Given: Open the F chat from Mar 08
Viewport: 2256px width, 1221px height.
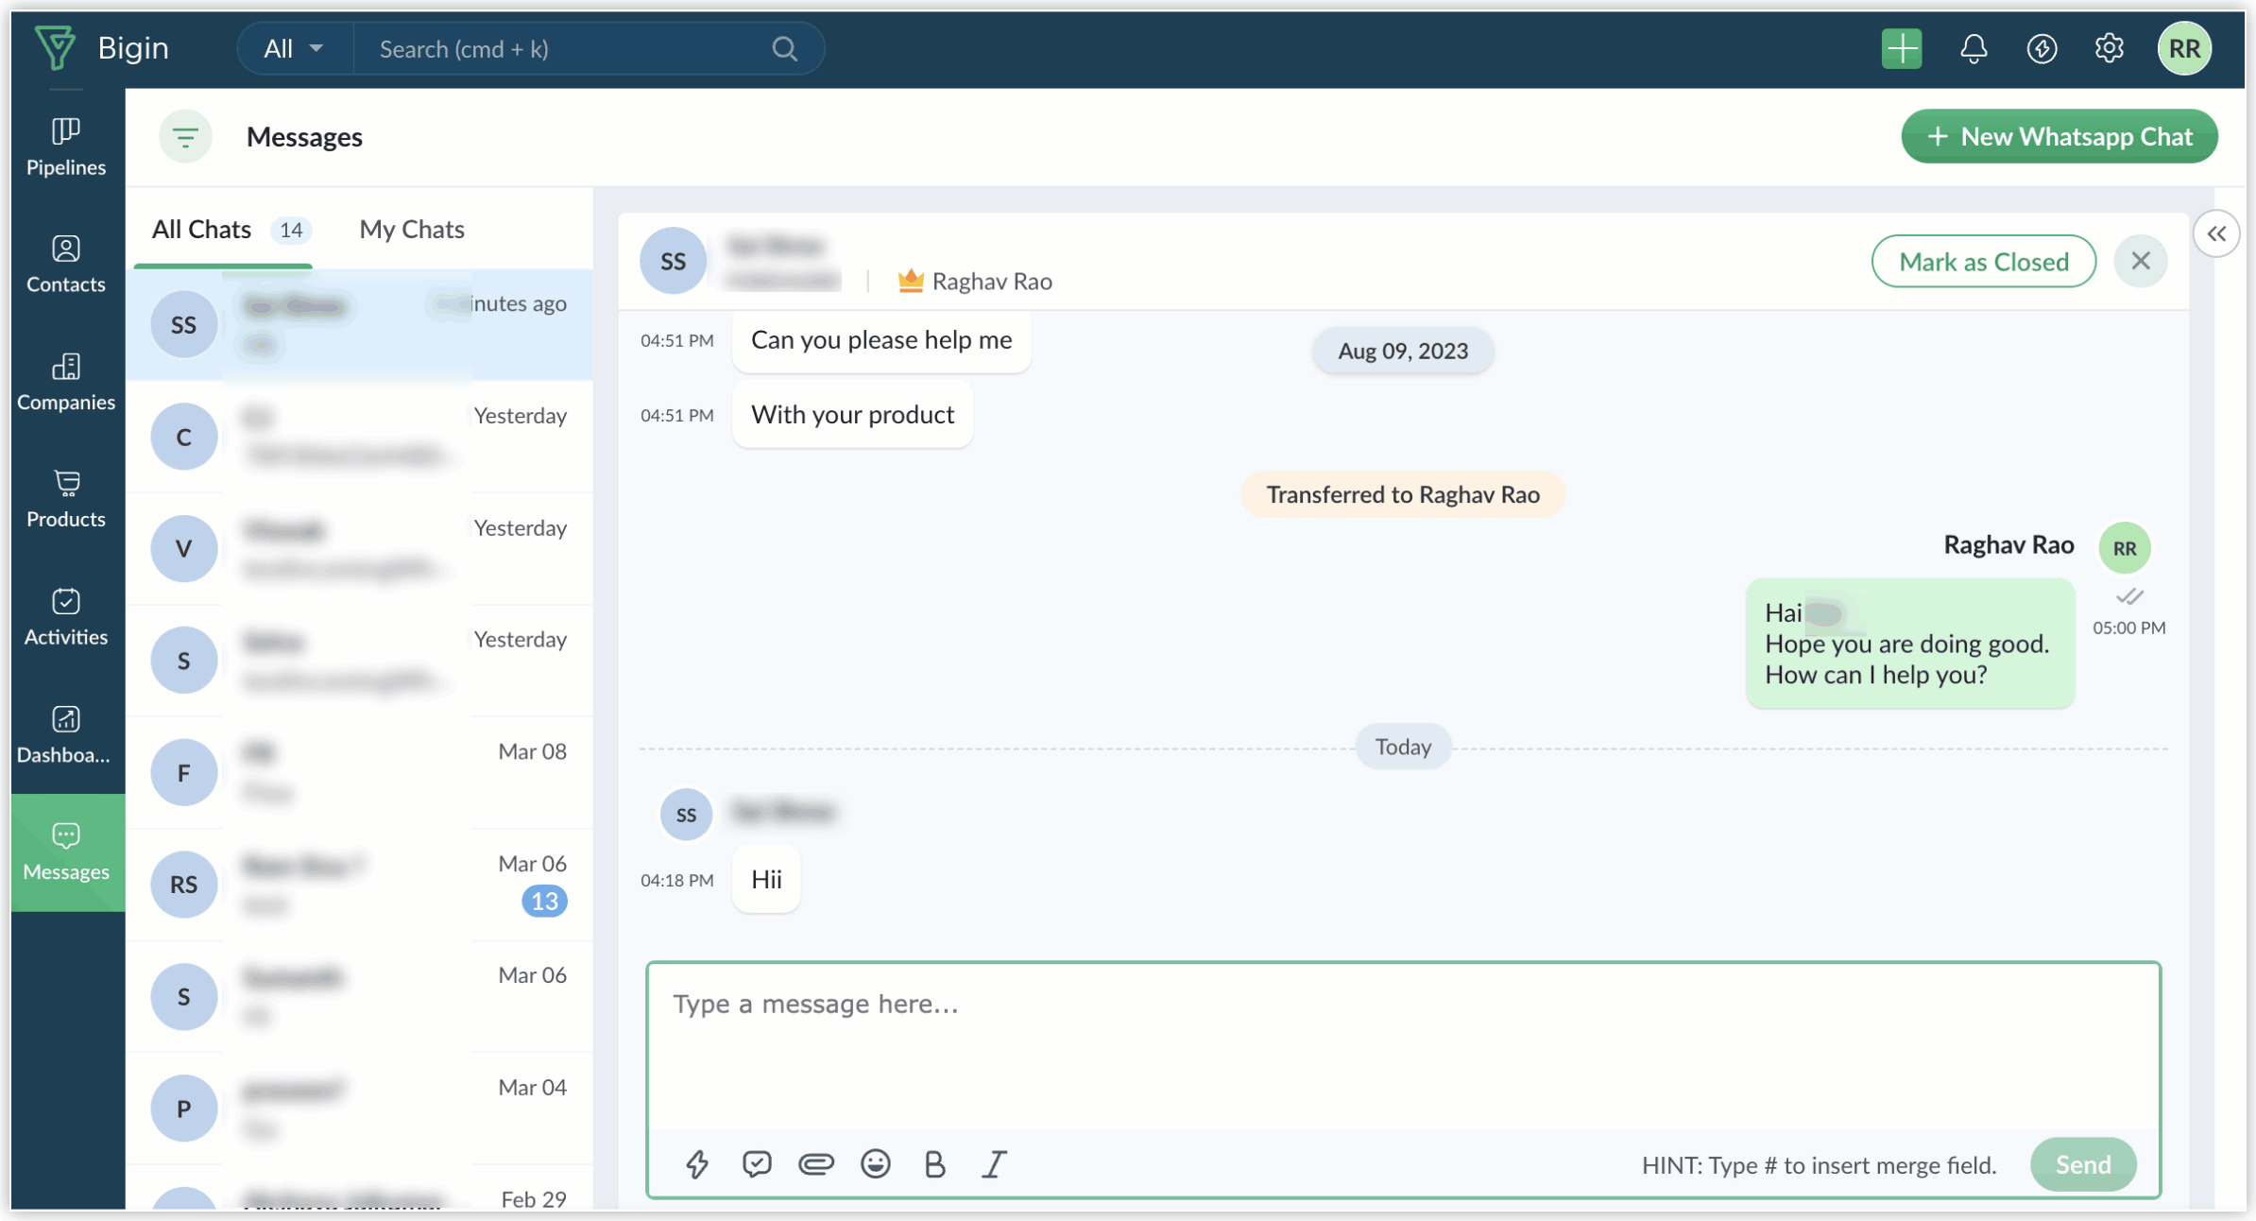Looking at the screenshot, I should 359,772.
